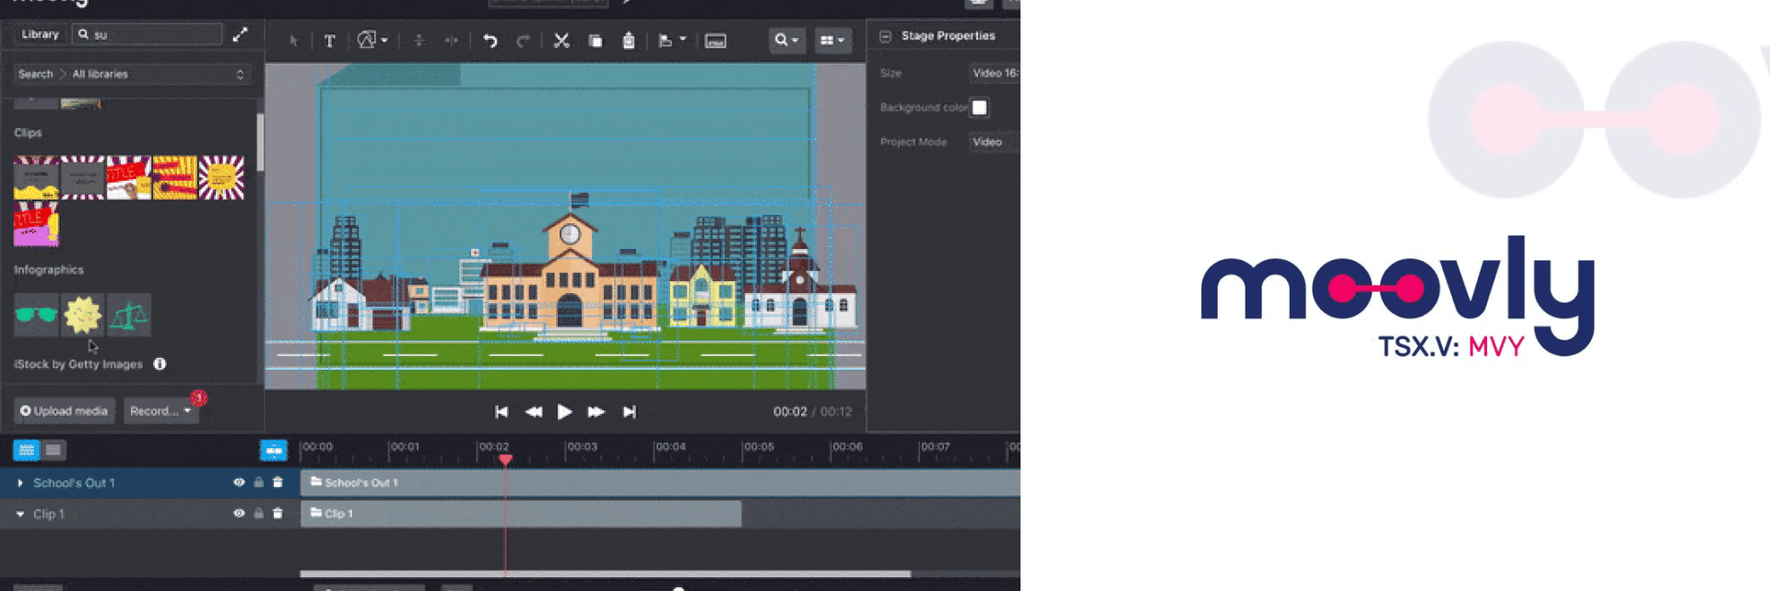
Task: Open the align objects dropdown
Action: coord(672,41)
